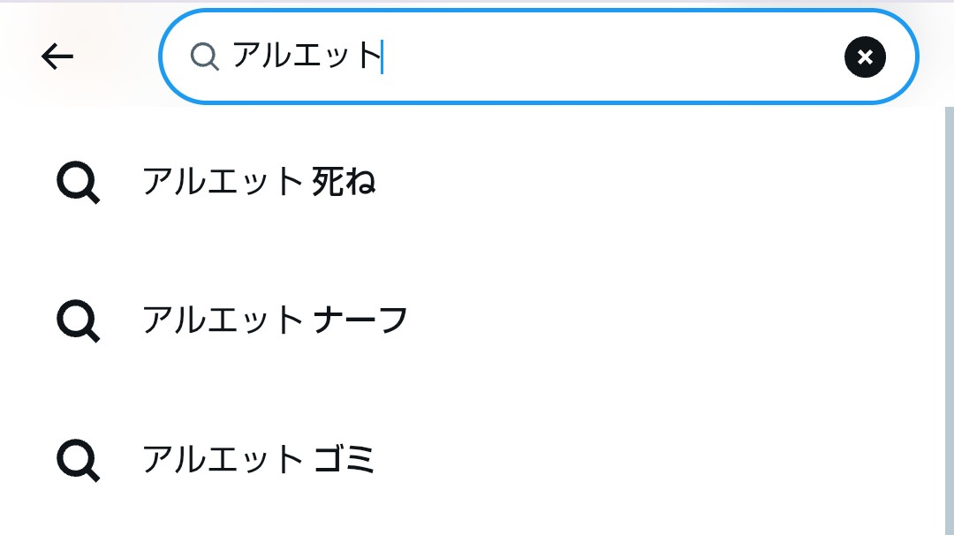
Task: Click the word 死ね in the first suggestion
Action: (x=344, y=182)
